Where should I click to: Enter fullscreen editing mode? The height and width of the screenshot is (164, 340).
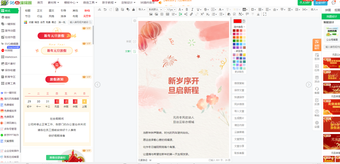pos(265,14)
